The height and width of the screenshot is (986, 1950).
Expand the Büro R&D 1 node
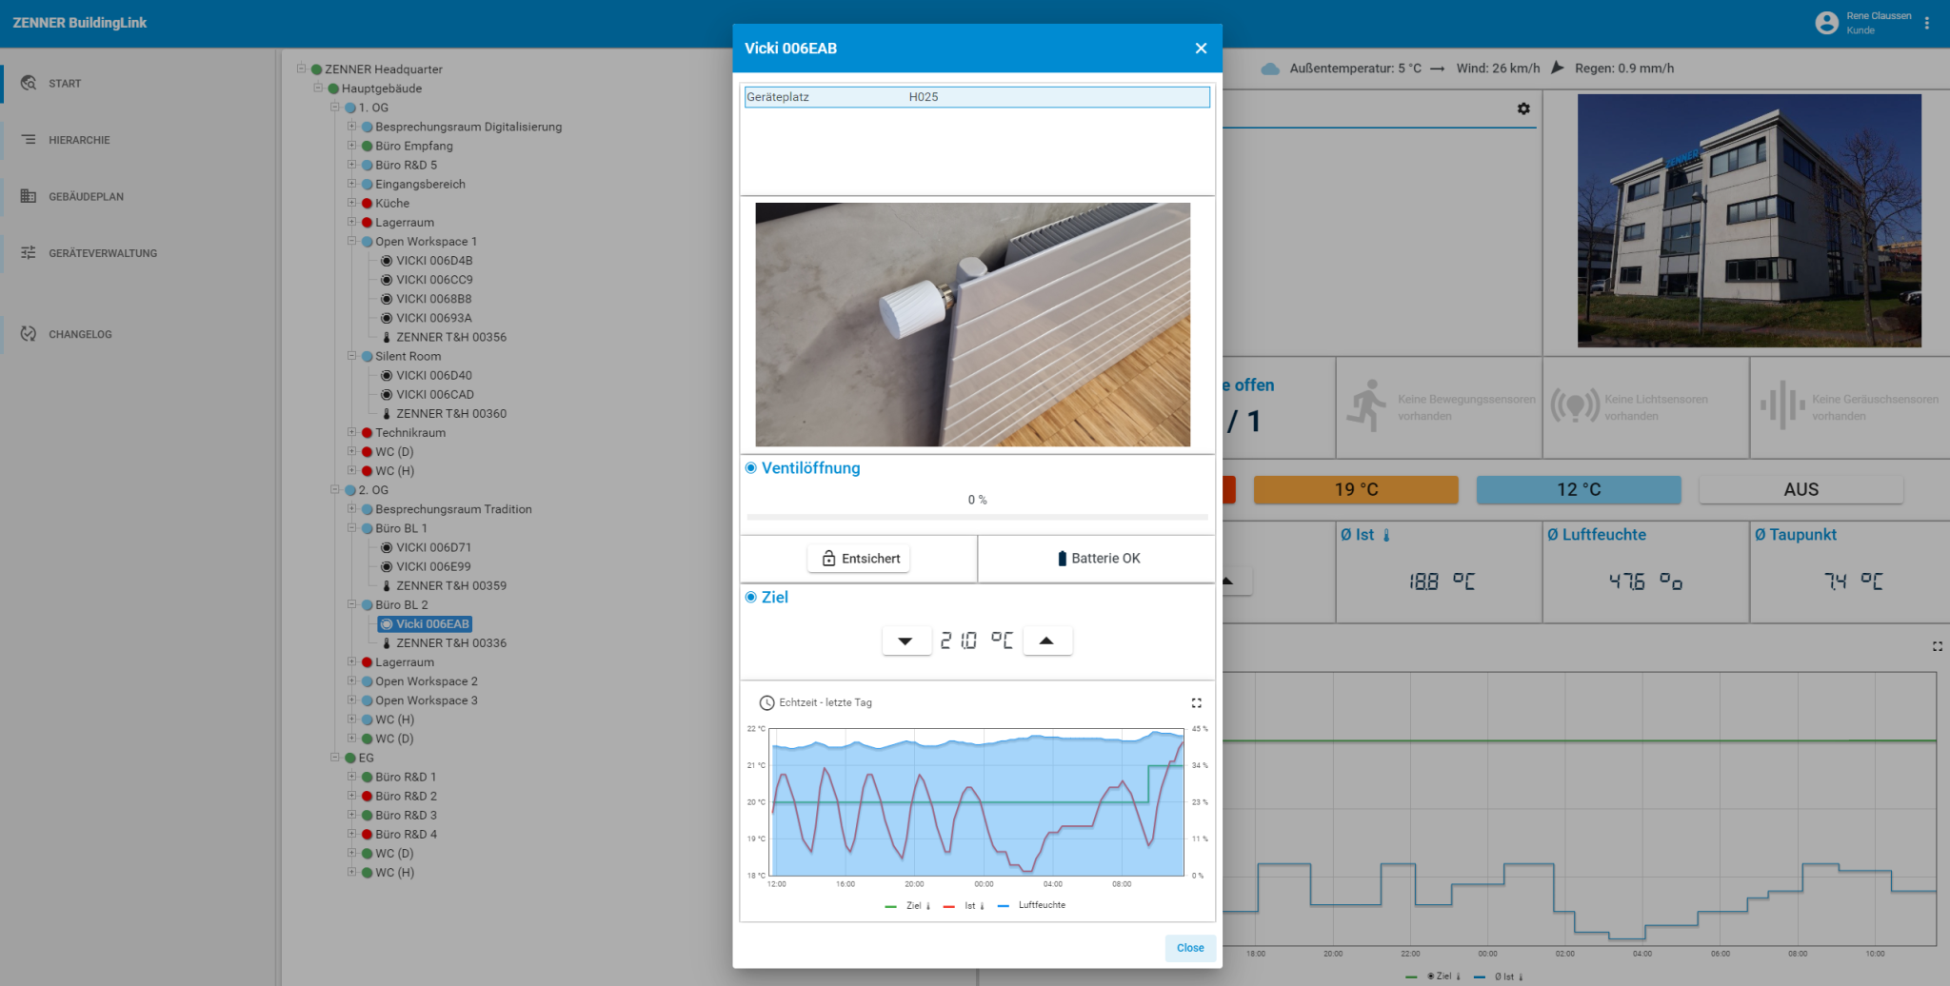click(x=351, y=777)
